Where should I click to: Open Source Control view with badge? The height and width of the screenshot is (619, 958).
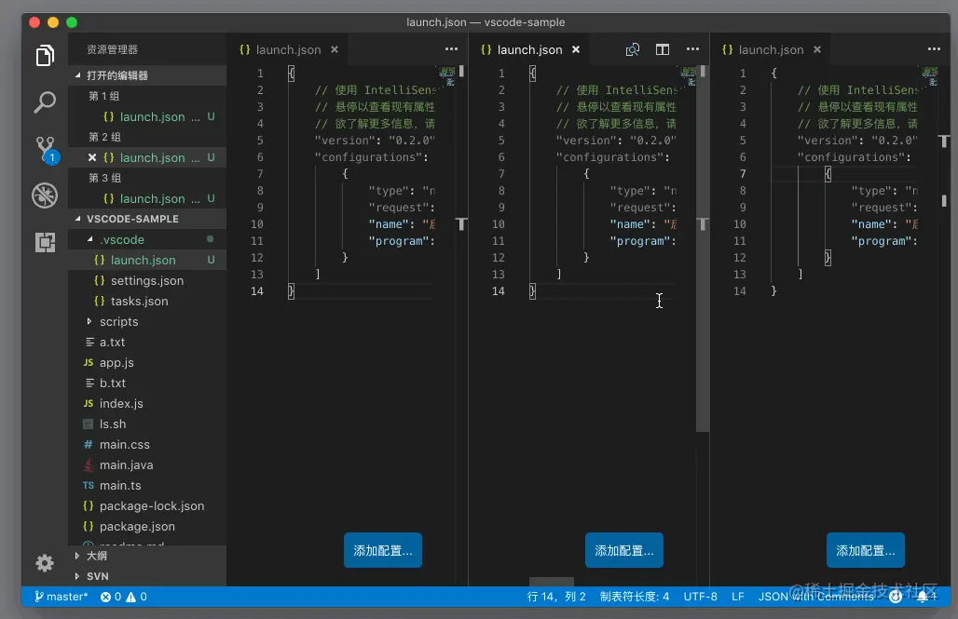click(x=46, y=149)
